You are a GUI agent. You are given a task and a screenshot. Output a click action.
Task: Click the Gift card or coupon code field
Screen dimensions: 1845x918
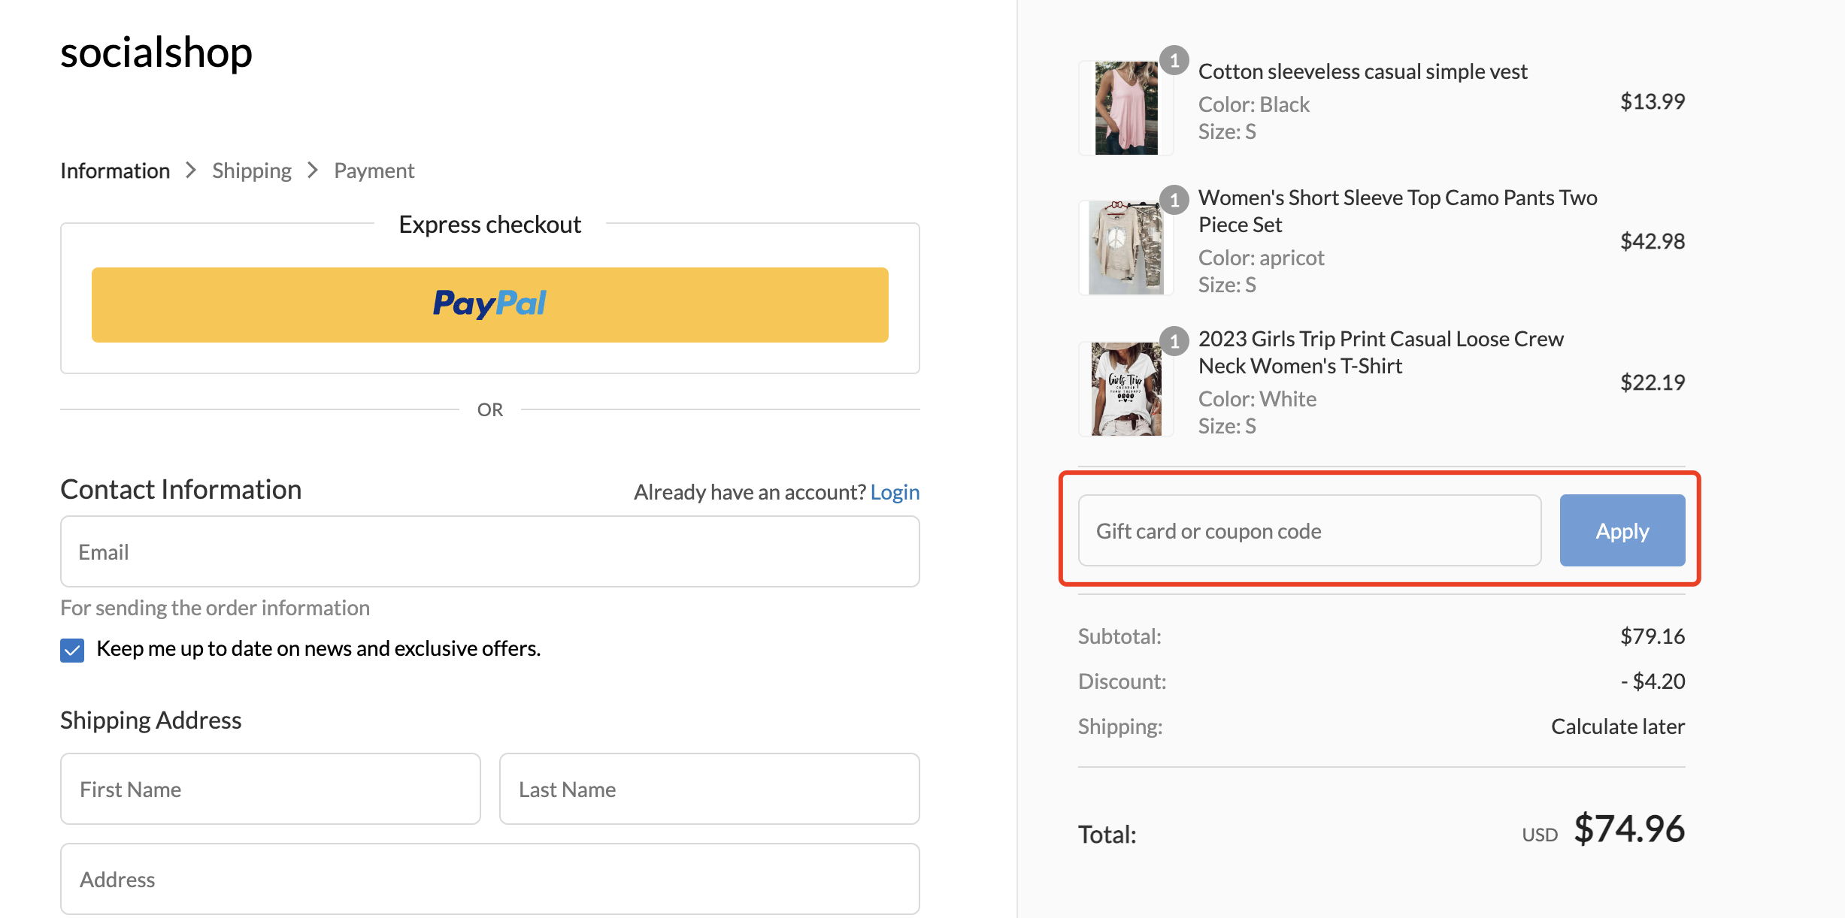[x=1310, y=530]
